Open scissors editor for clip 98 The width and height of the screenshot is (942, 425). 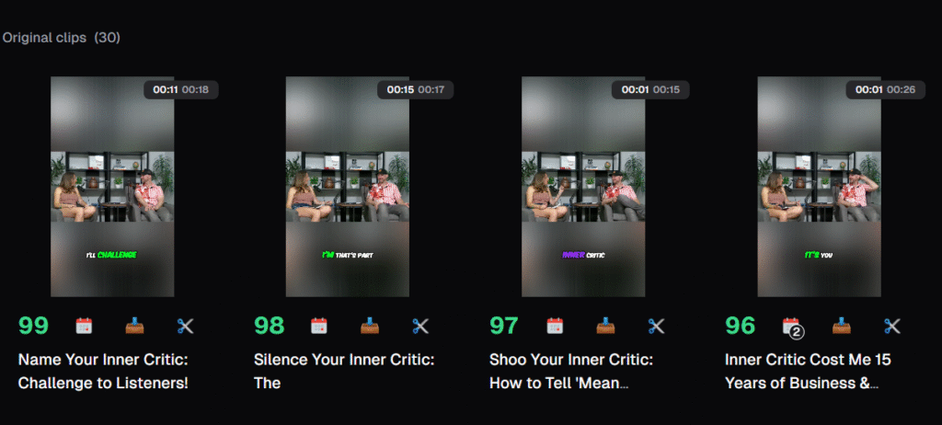420,326
